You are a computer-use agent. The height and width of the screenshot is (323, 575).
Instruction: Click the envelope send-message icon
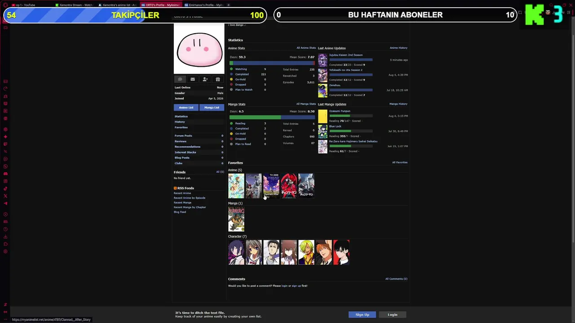pyautogui.click(x=193, y=79)
